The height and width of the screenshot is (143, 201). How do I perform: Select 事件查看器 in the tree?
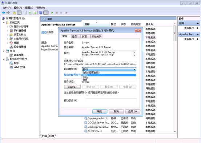pos(20,31)
